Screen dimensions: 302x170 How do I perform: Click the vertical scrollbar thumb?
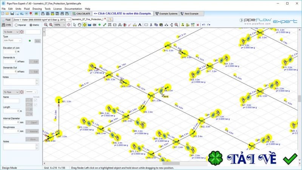[299, 99]
